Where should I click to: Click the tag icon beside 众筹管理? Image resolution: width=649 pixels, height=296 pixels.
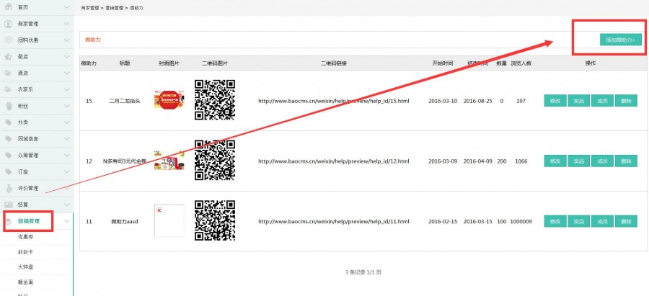8,155
